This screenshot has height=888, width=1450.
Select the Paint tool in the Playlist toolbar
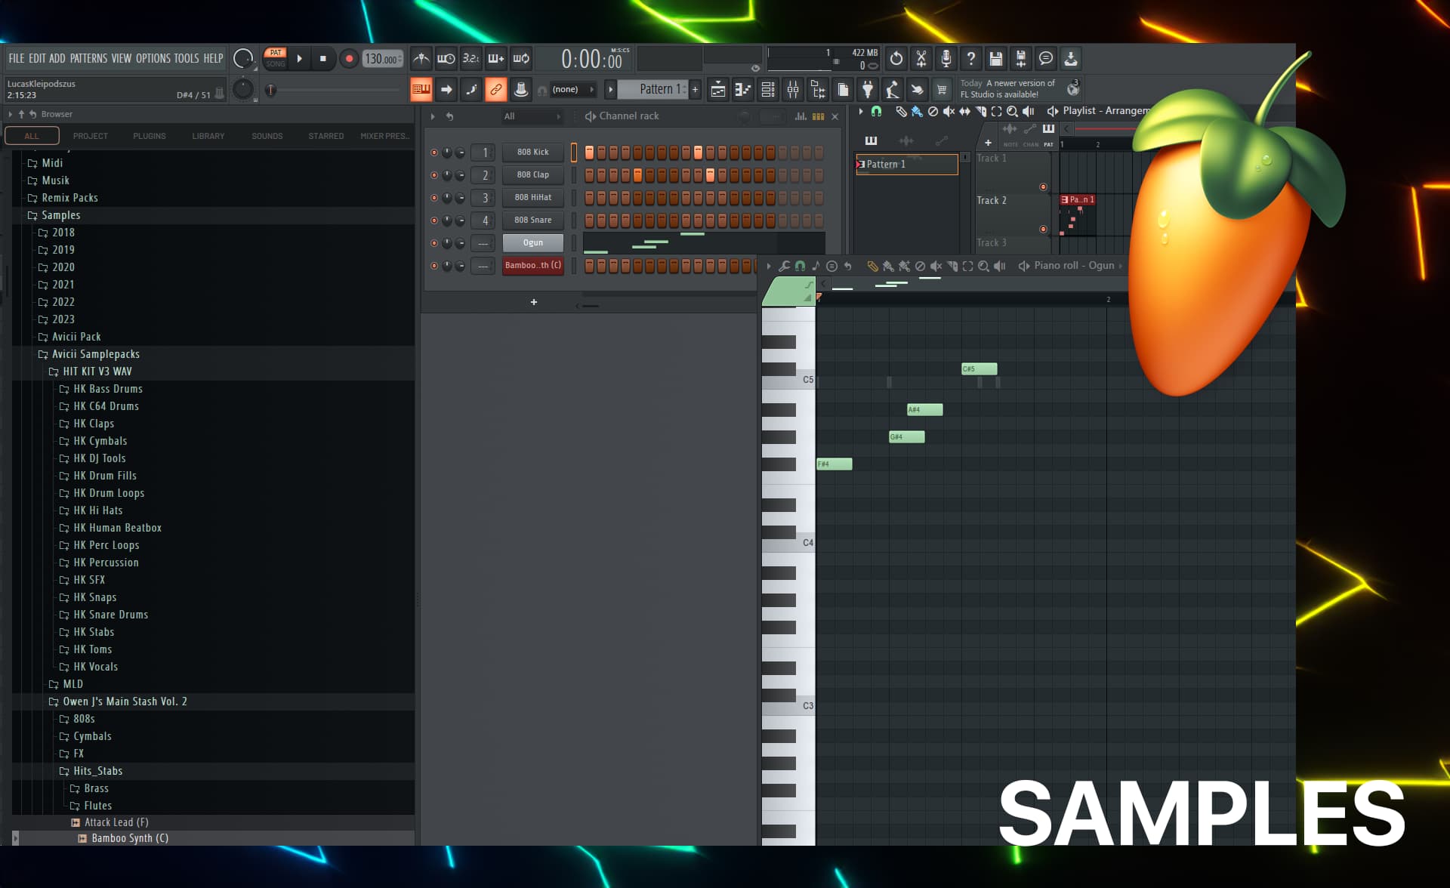click(918, 112)
